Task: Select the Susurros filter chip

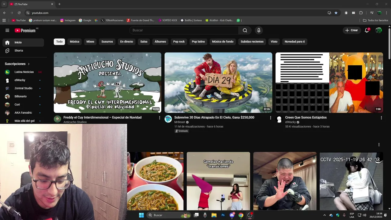Action: tap(107, 42)
